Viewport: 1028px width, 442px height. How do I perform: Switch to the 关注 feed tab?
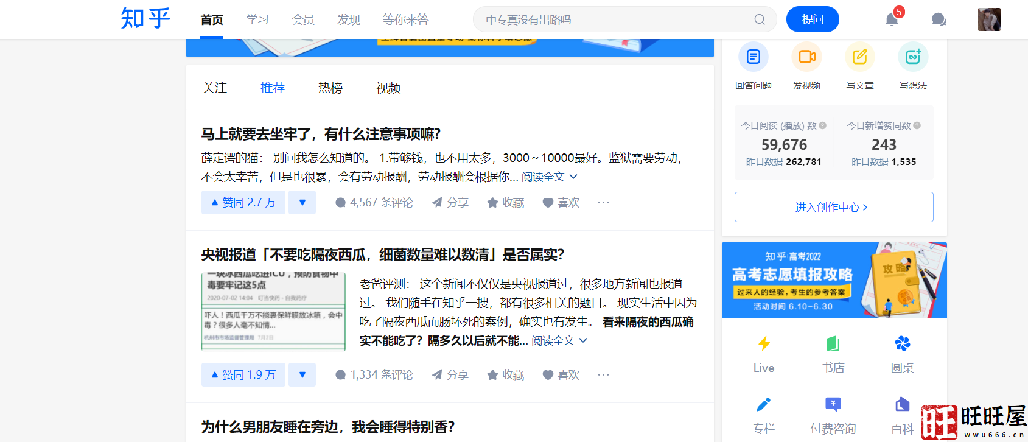(215, 88)
